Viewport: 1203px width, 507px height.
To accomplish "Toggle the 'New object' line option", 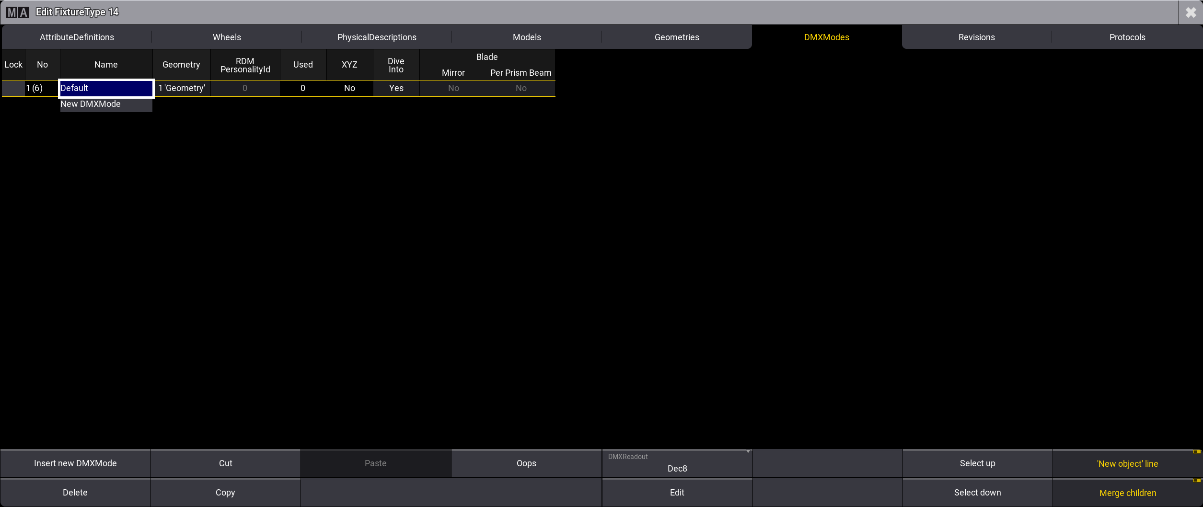I will pos(1127,463).
